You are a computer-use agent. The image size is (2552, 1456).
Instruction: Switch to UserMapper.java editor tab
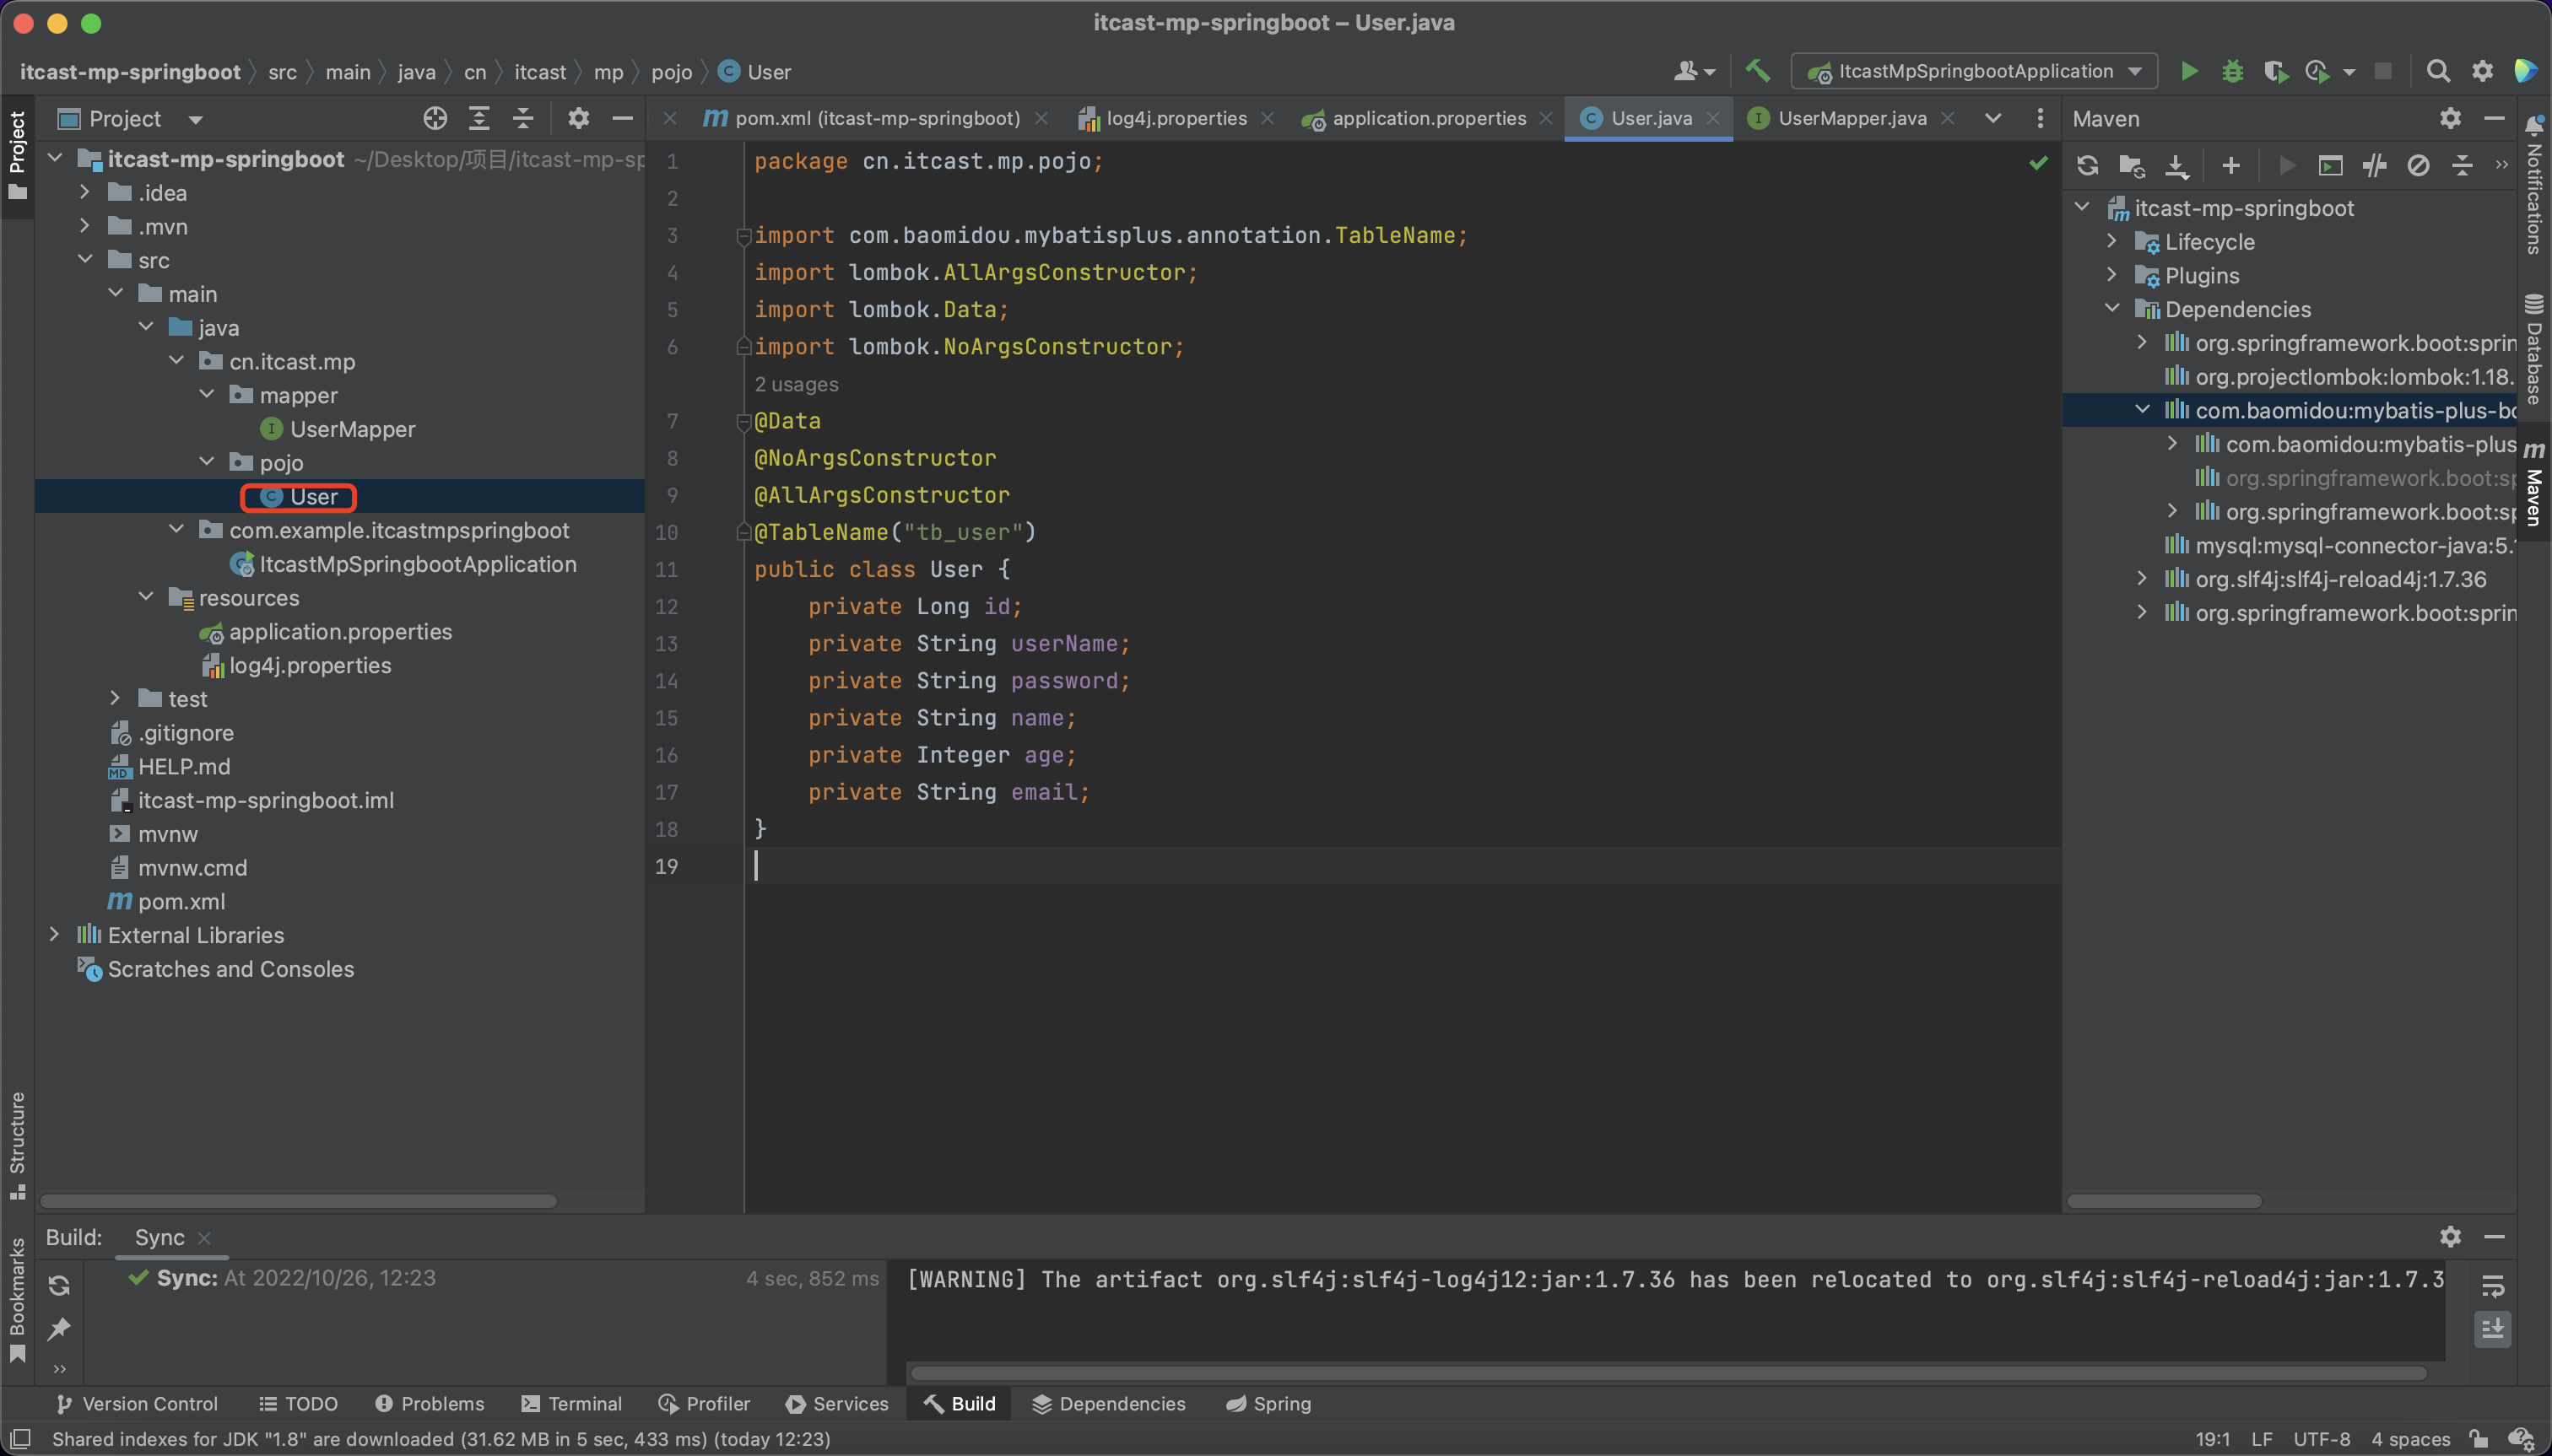pyautogui.click(x=1851, y=118)
